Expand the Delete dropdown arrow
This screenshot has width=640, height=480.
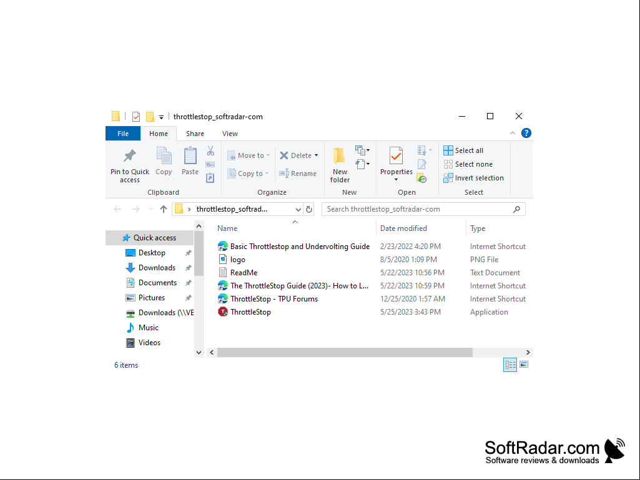coord(317,155)
